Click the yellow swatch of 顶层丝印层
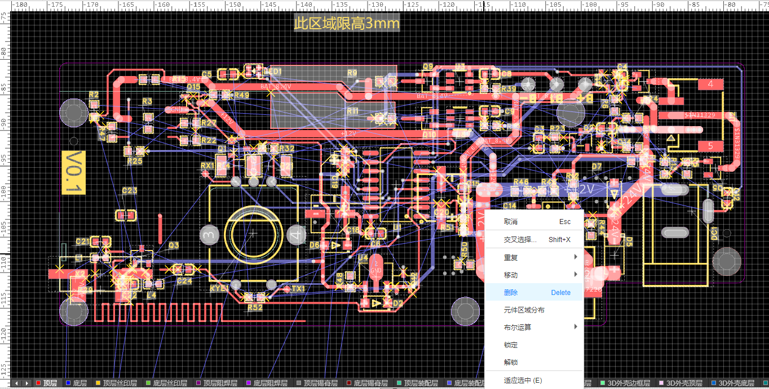Screen dimensions: 769x389 [x=98, y=383]
